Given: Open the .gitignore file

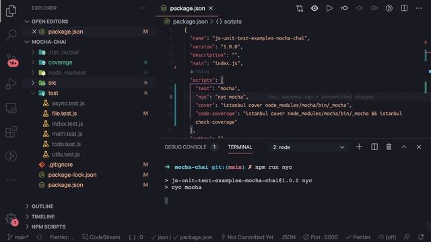Looking at the screenshot, I should (61, 165).
